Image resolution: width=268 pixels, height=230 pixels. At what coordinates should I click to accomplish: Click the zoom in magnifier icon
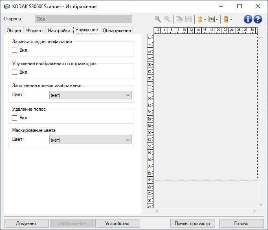[158, 19]
